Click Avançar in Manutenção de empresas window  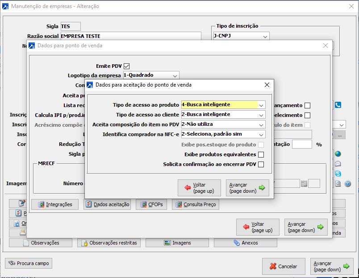(332, 266)
